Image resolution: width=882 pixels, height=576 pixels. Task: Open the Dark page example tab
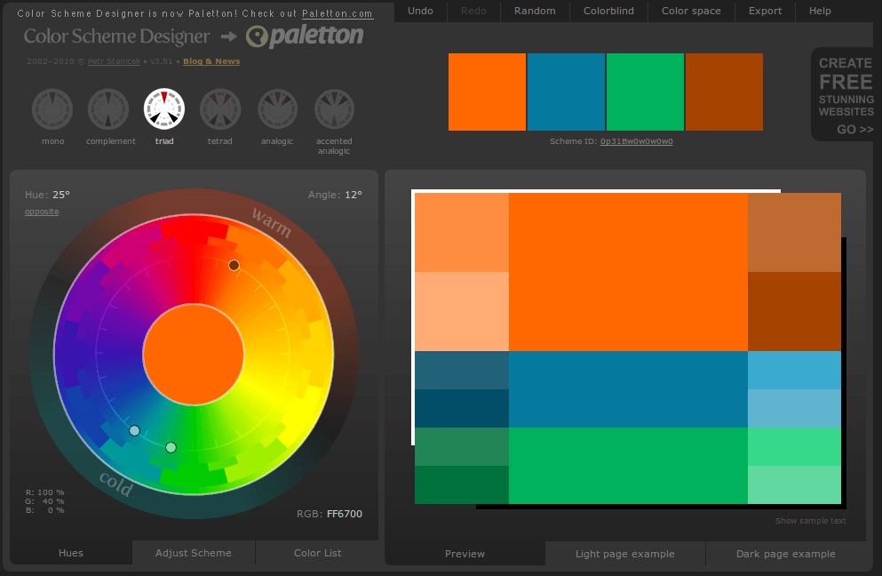(x=786, y=554)
